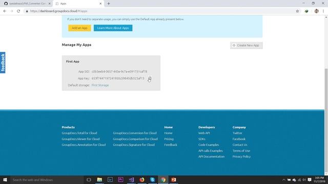The height and width of the screenshot is (184, 328).
Task: Select the App Key value text
Action: click(x=118, y=78)
